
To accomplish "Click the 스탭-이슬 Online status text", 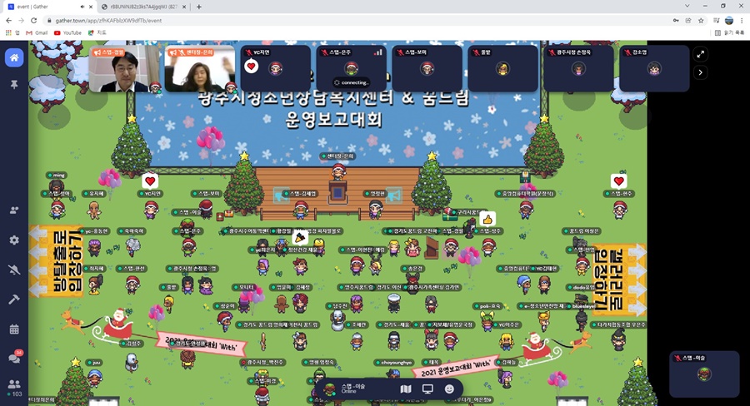I will 353,389.
